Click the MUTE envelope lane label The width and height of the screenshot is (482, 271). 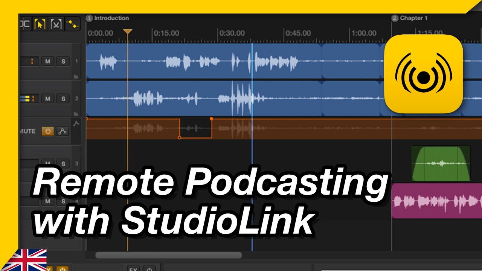(x=27, y=131)
